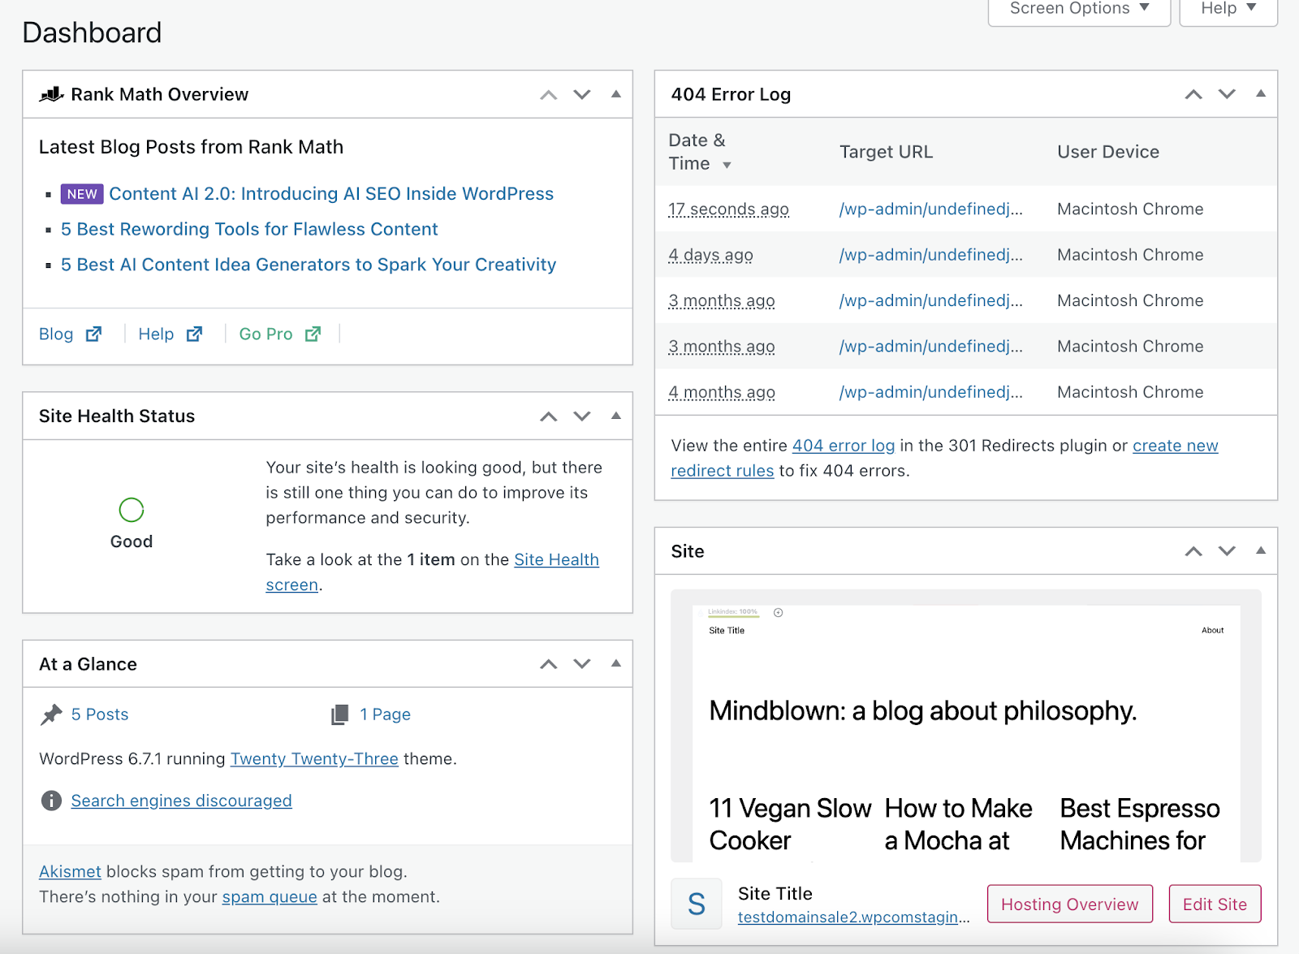Click the Help external link icon in Rank Math widget

(195, 333)
